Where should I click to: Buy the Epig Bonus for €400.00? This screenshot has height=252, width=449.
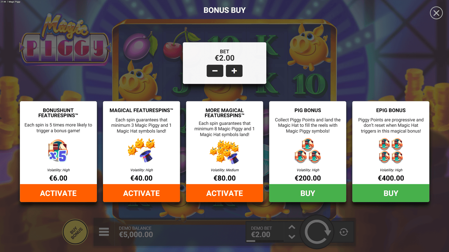pyautogui.click(x=391, y=193)
